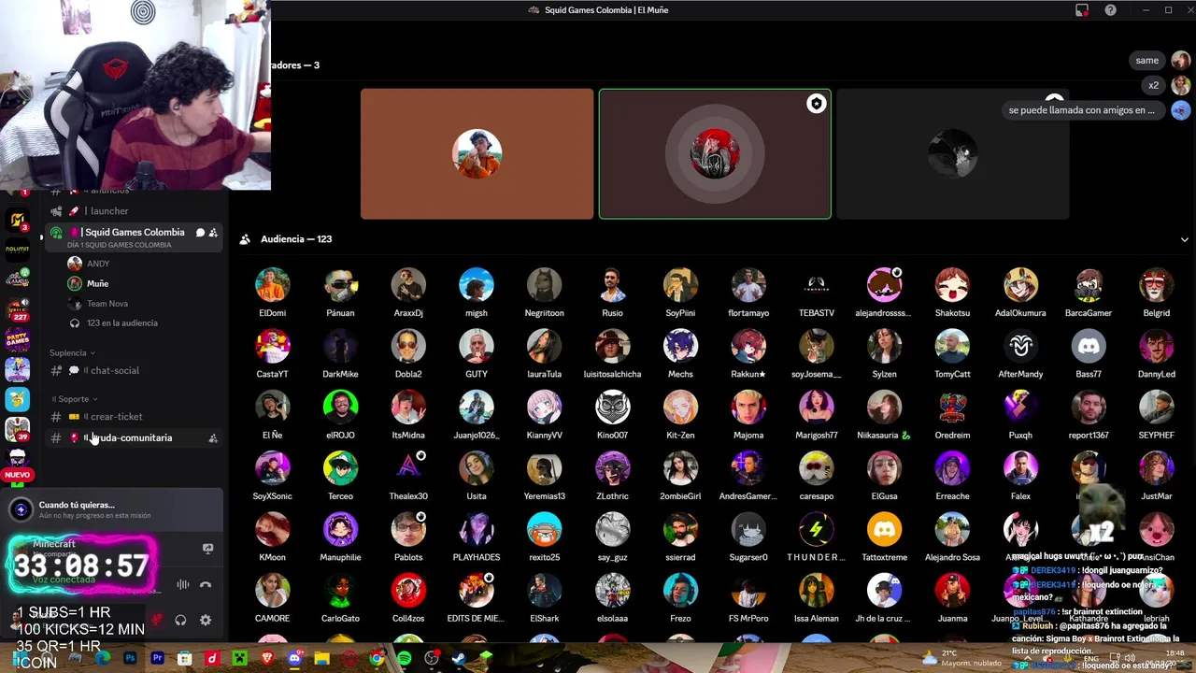The height and width of the screenshot is (673, 1196).
Task: Disconnect from voice with phone icon
Action: coord(206,585)
